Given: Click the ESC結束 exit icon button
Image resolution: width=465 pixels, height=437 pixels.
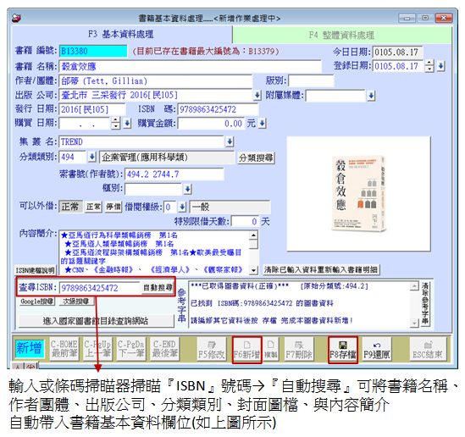Looking at the screenshot, I should 428,350.
